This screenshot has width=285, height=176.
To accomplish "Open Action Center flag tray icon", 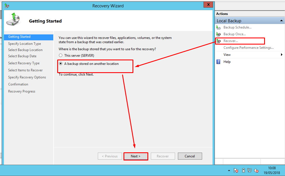I will coord(236,170).
